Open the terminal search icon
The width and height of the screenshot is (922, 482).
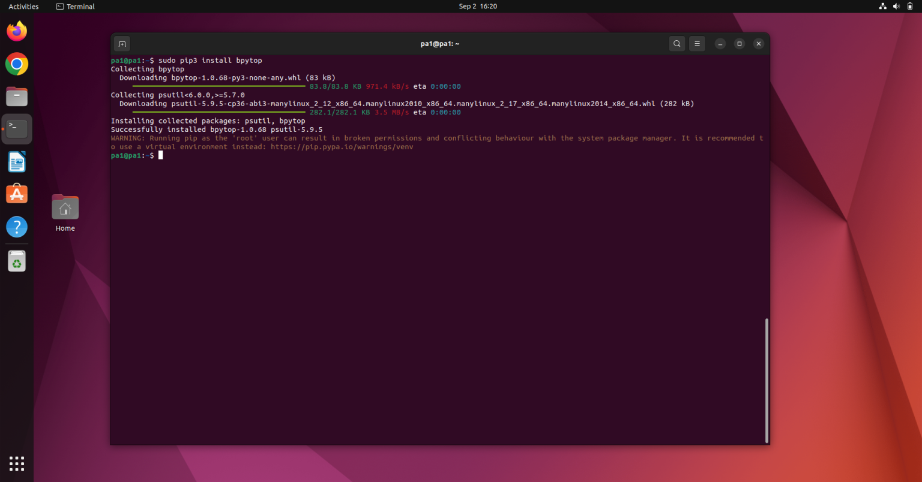(x=676, y=43)
